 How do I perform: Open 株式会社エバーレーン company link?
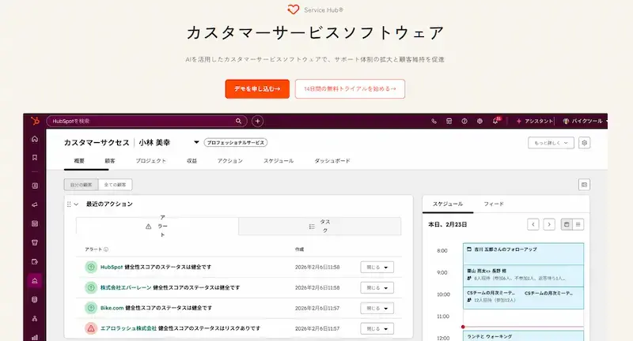click(126, 287)
